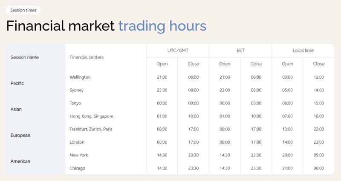Click the Chicago financial center
This screenshot has height=181, width=341.
pos(78,168)
